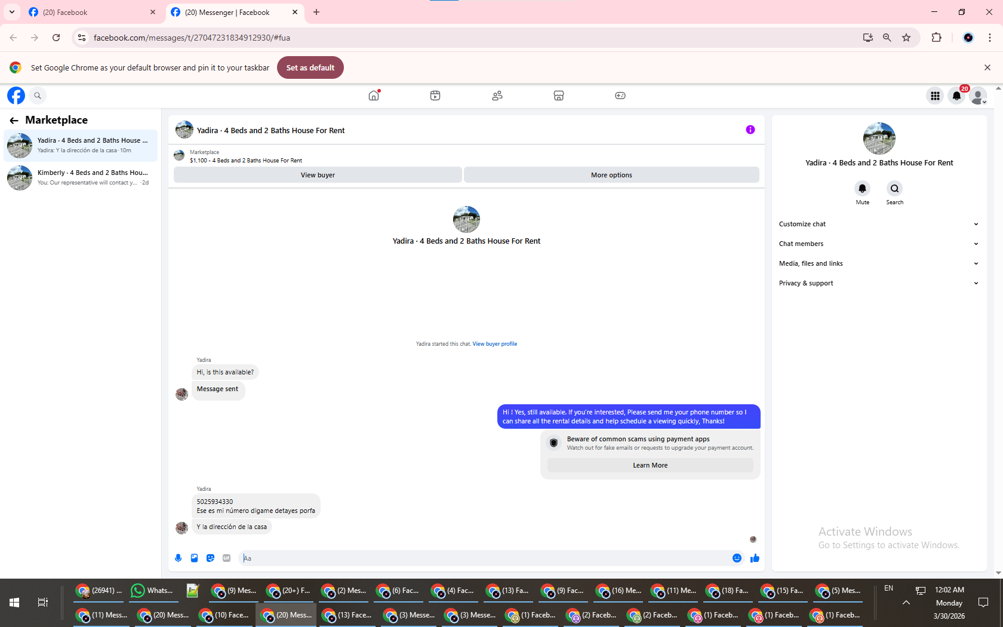Open the Facebook menu grid icon
The height and width of the screenshot is (627, 1003).
pos(935,96)
